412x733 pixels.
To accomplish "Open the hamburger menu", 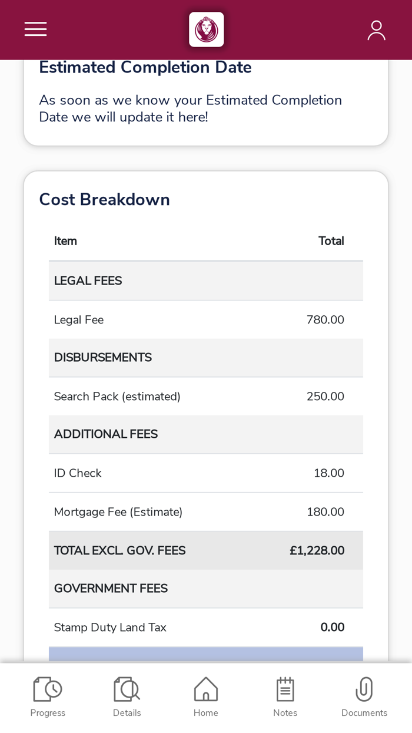I will 35,29.
